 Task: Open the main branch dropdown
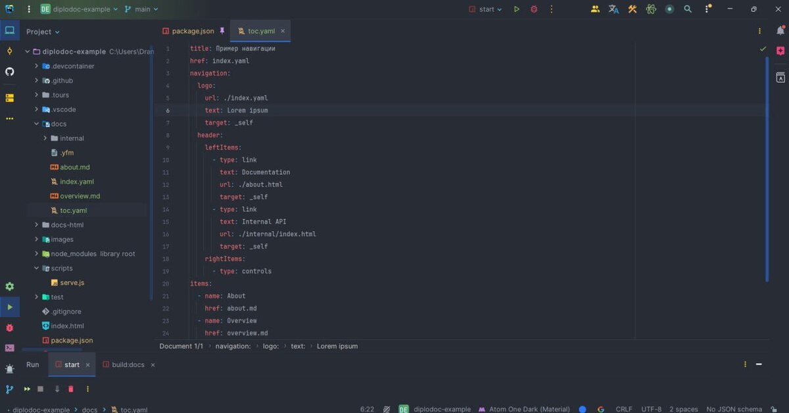pos(142,9)
